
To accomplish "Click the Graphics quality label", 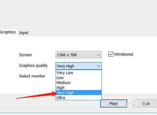I will pos(33,66).
